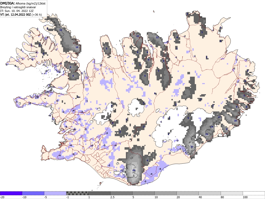265x199 pixels.
Task: Click the map value 64 in south Iceland
Action: (134, 170)
